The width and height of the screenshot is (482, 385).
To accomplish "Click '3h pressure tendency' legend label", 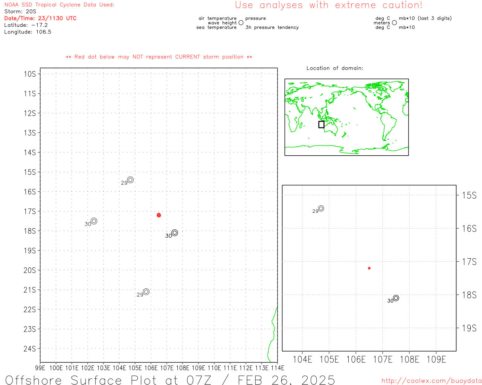I will click(x=272, y=27).
